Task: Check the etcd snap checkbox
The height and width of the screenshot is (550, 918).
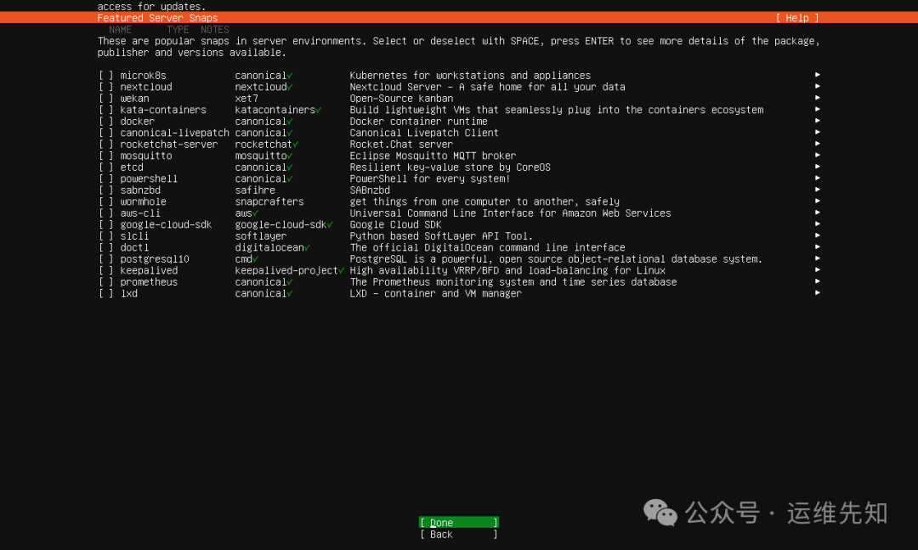Action: click(106, 167)
